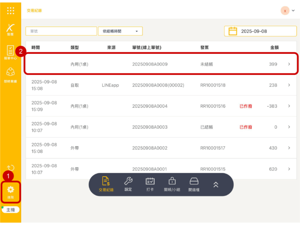The image size is (300, 225).
Task: Expand the 依結帳時間 sort dropdown
Action: point(120,31)
